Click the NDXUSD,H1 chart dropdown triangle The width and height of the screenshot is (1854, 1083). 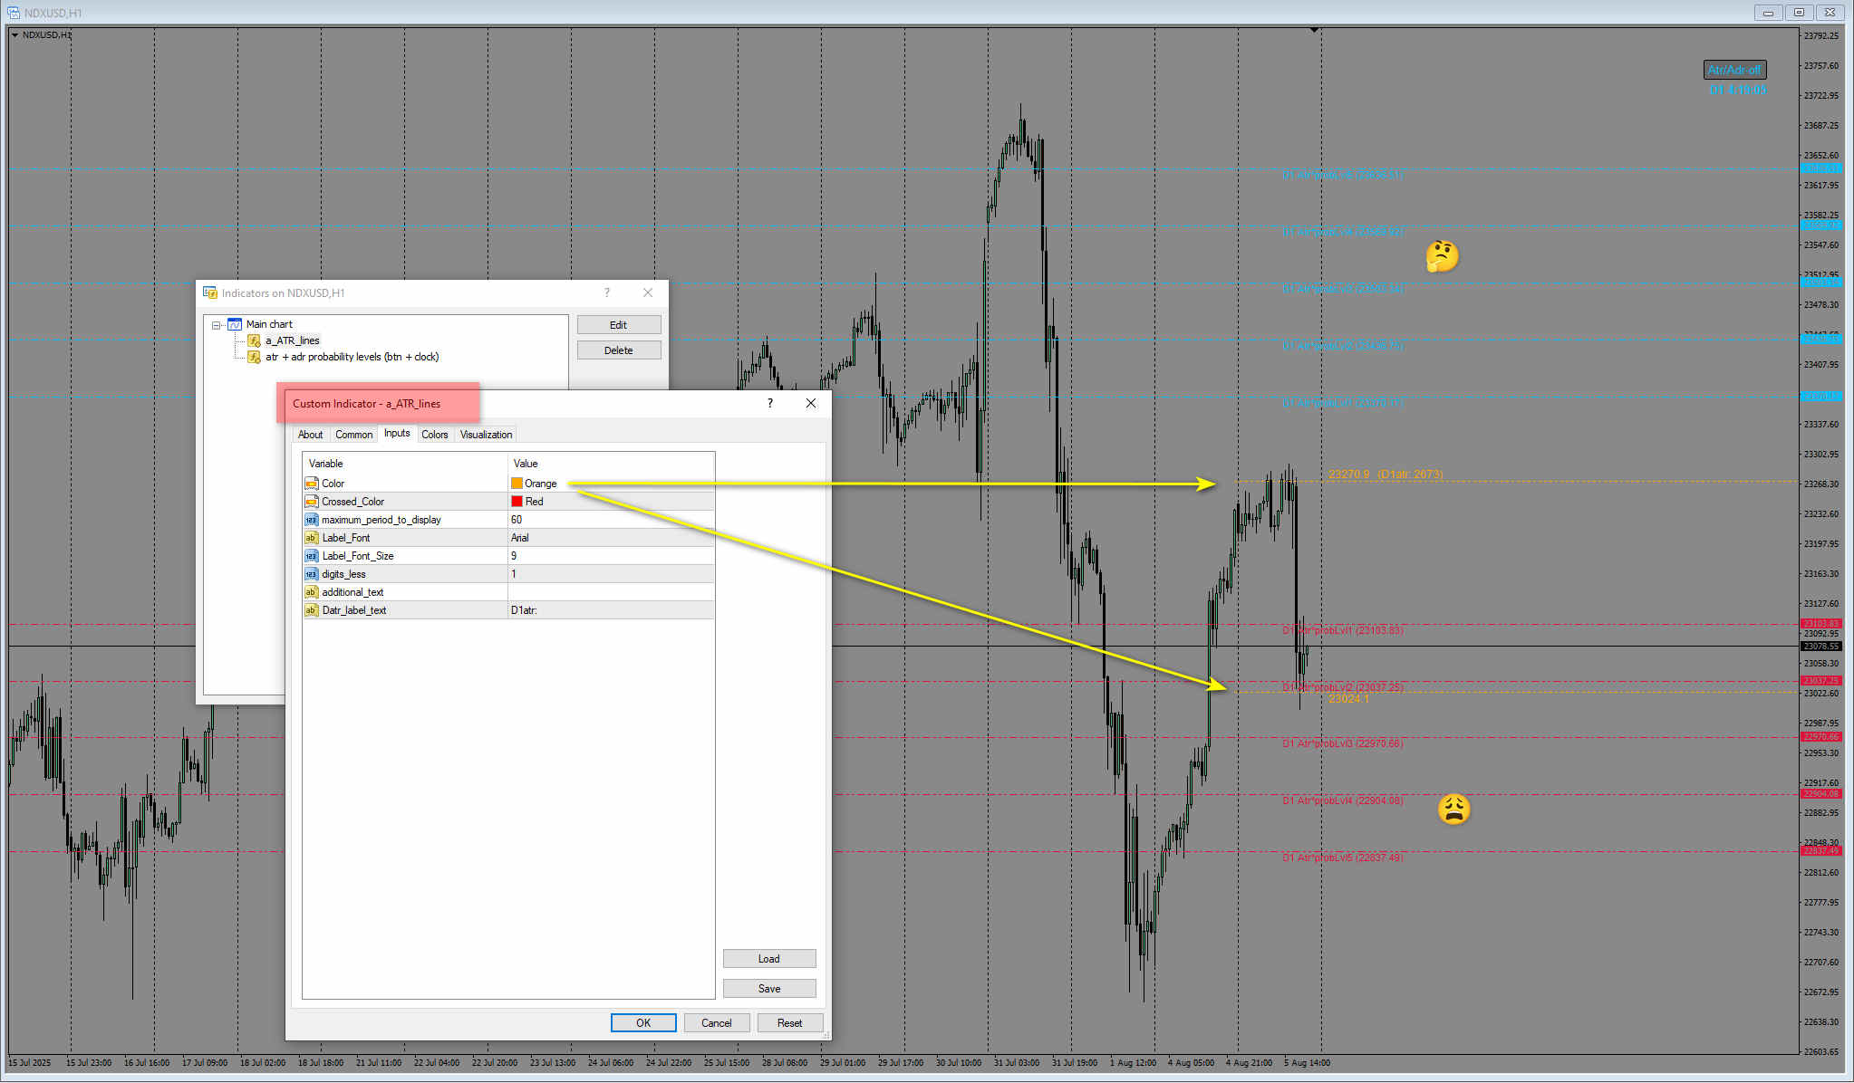[x=15, y=35]
